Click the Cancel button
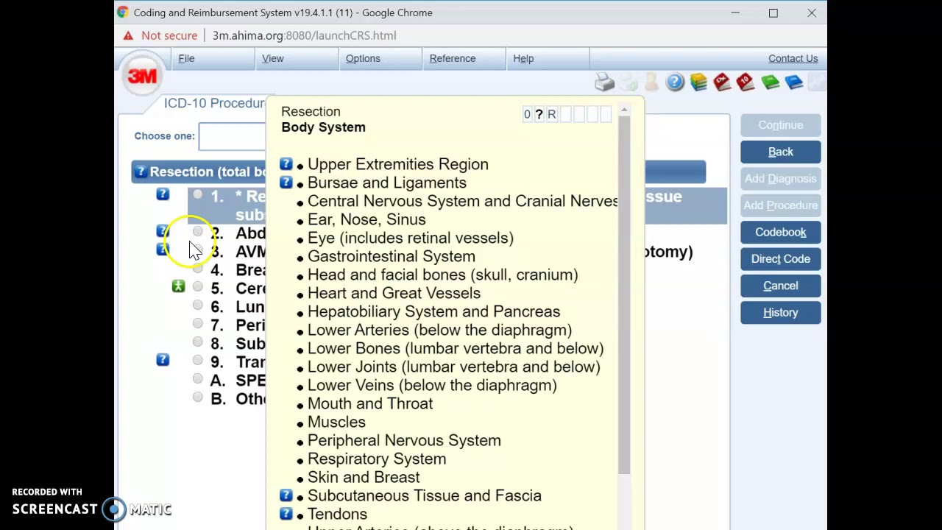Viewport: 942px width, 530px height. tap(781, 286)
